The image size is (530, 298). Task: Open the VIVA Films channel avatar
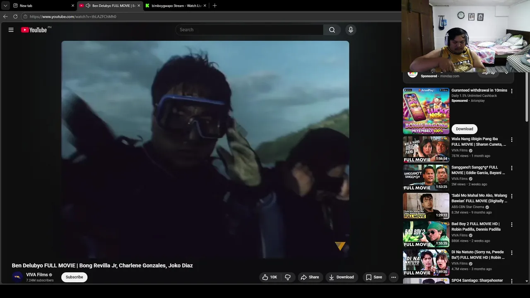click(17, 277)
